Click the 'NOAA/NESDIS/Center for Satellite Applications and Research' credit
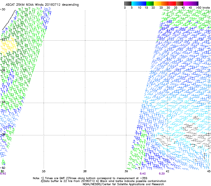Viewport: 211px width, 186px height. click(x=123, y=184)
